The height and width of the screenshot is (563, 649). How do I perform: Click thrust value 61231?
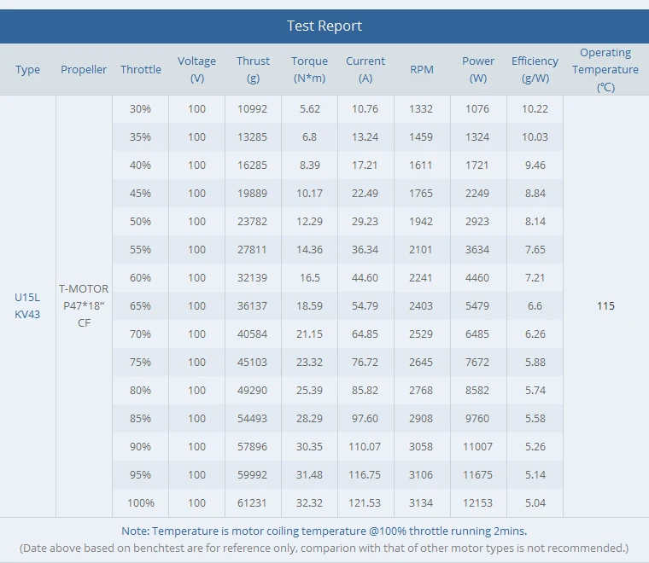click(x=253, y=502)
